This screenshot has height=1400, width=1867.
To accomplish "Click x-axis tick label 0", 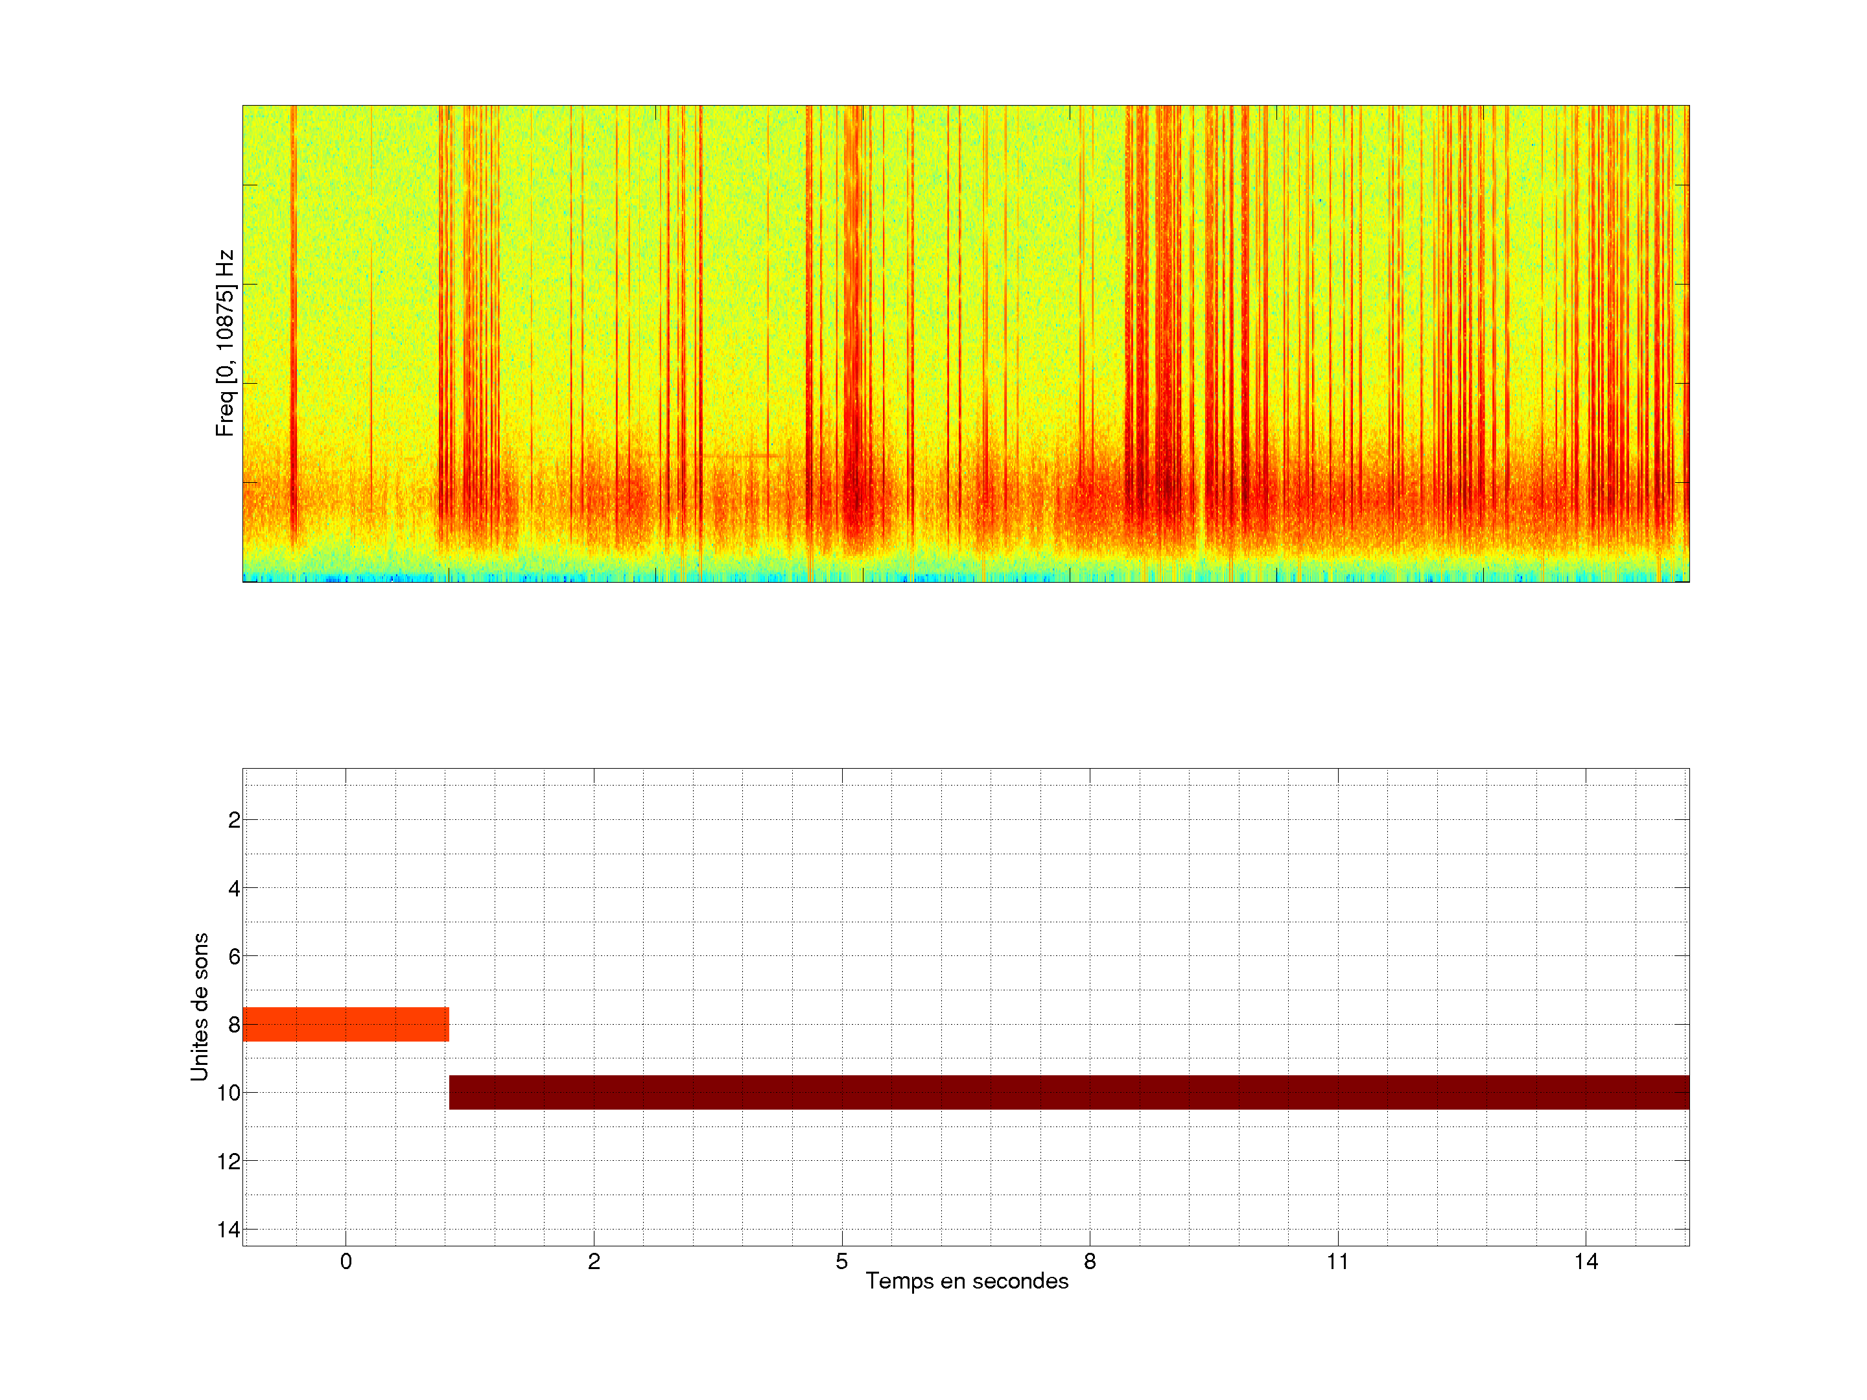I will pyautogui.click(x=346, y=1261).
